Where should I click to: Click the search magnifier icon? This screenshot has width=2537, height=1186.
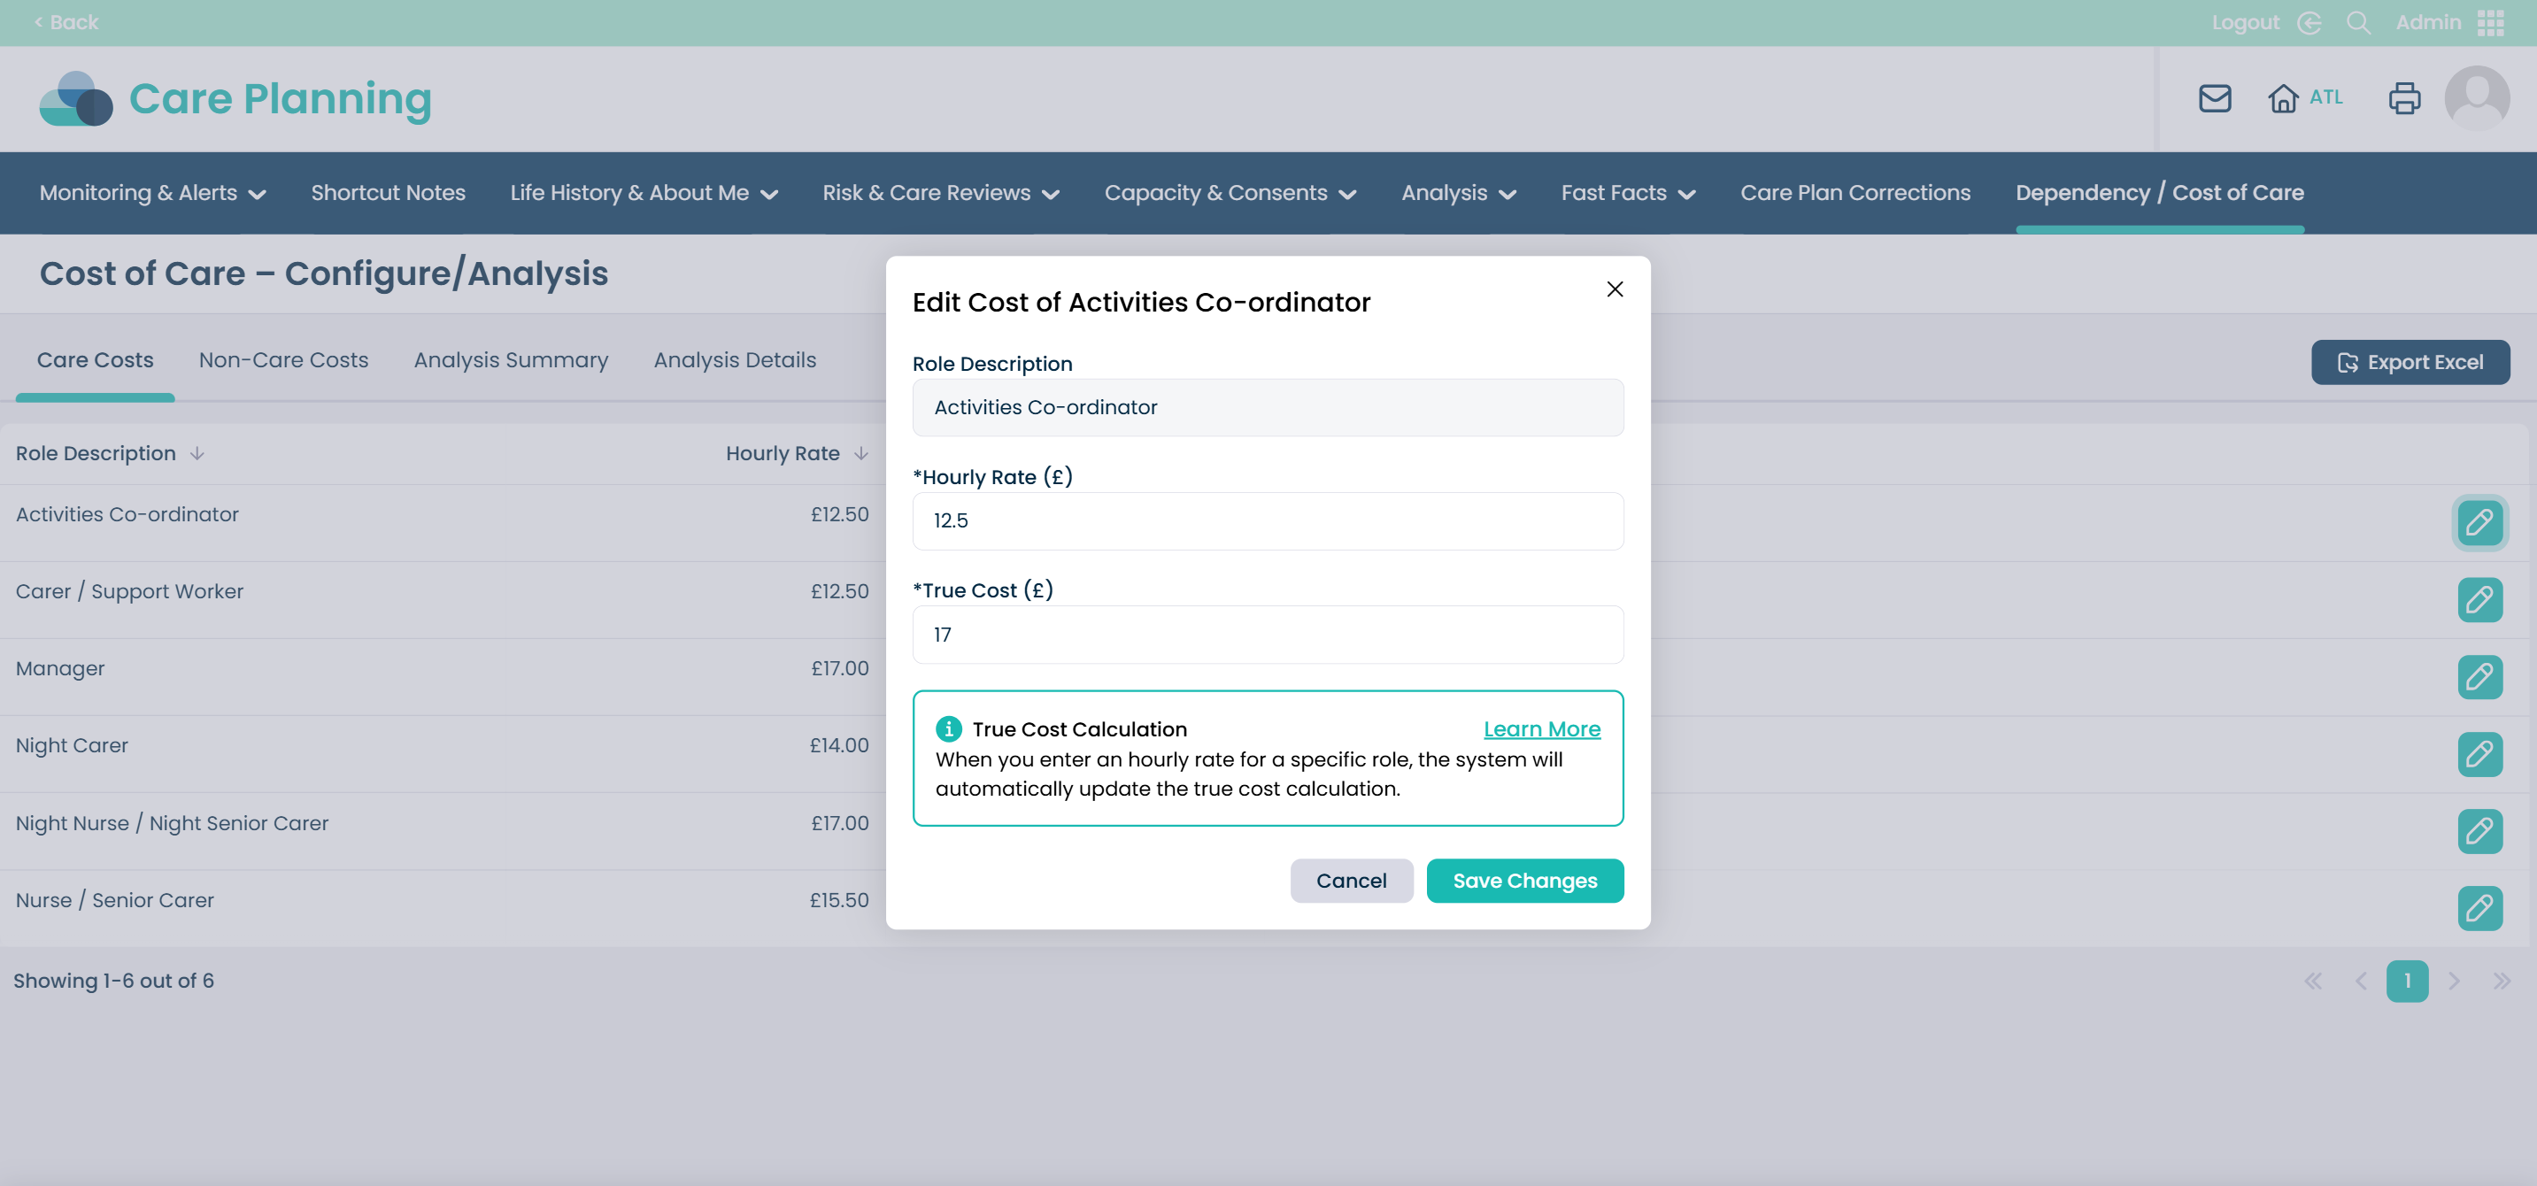[x=2358, y=23]
